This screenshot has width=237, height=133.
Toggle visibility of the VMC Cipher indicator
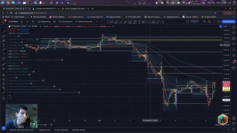click(79, 92)
